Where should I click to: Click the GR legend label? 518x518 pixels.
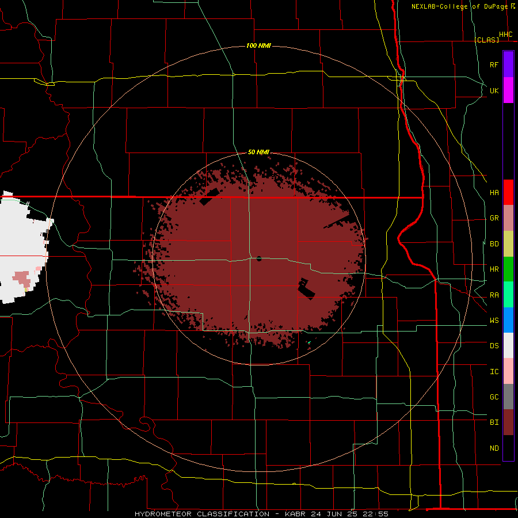(x=494, y=218)
